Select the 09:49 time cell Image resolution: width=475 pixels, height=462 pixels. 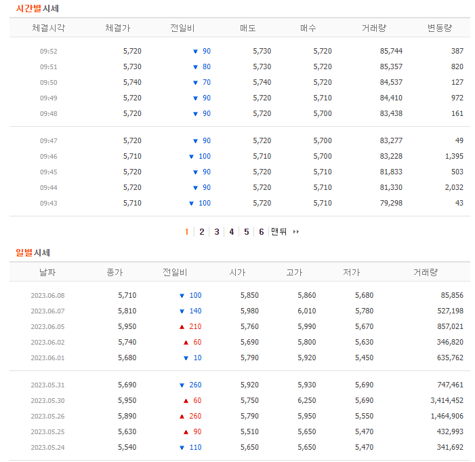click(49, 98)
